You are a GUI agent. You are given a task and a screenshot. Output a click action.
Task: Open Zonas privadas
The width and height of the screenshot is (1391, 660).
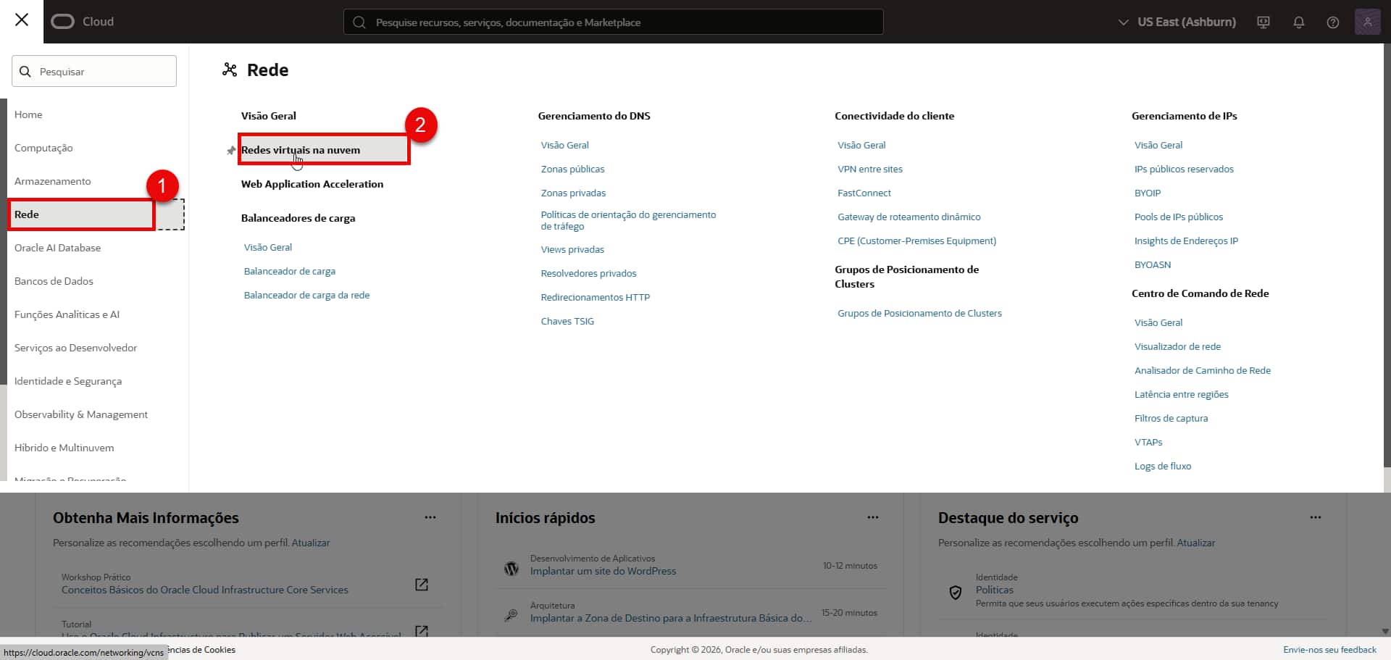click(x=574, y=193)
